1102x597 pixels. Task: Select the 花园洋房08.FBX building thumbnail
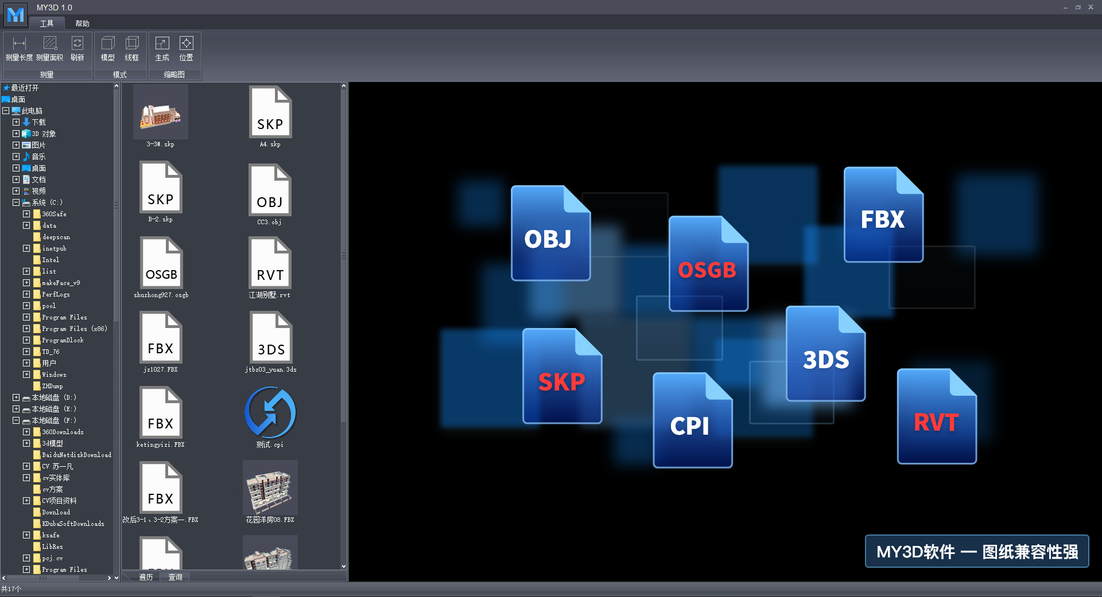(x=270, y=487)
